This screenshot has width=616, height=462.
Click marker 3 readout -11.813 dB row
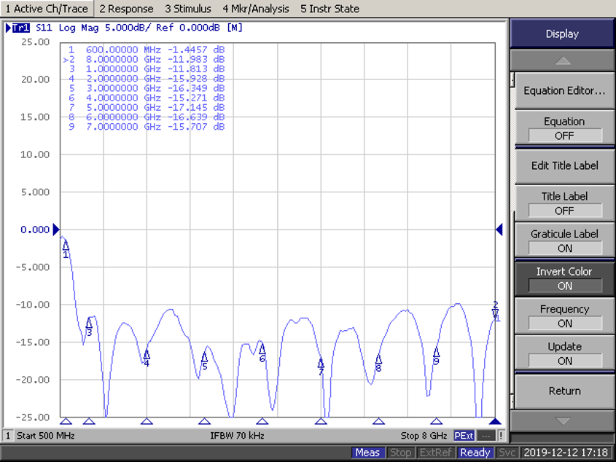click(146, 69)
